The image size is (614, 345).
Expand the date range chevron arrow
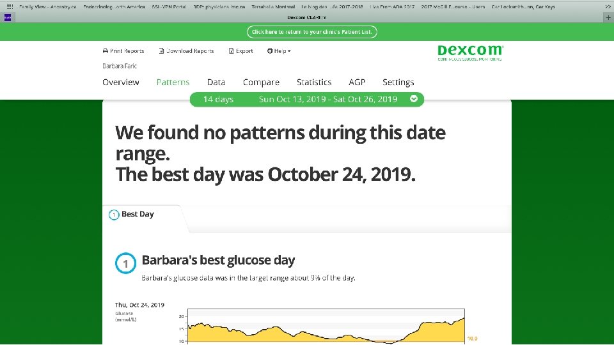pyautogui.click(x=414, y=99)
